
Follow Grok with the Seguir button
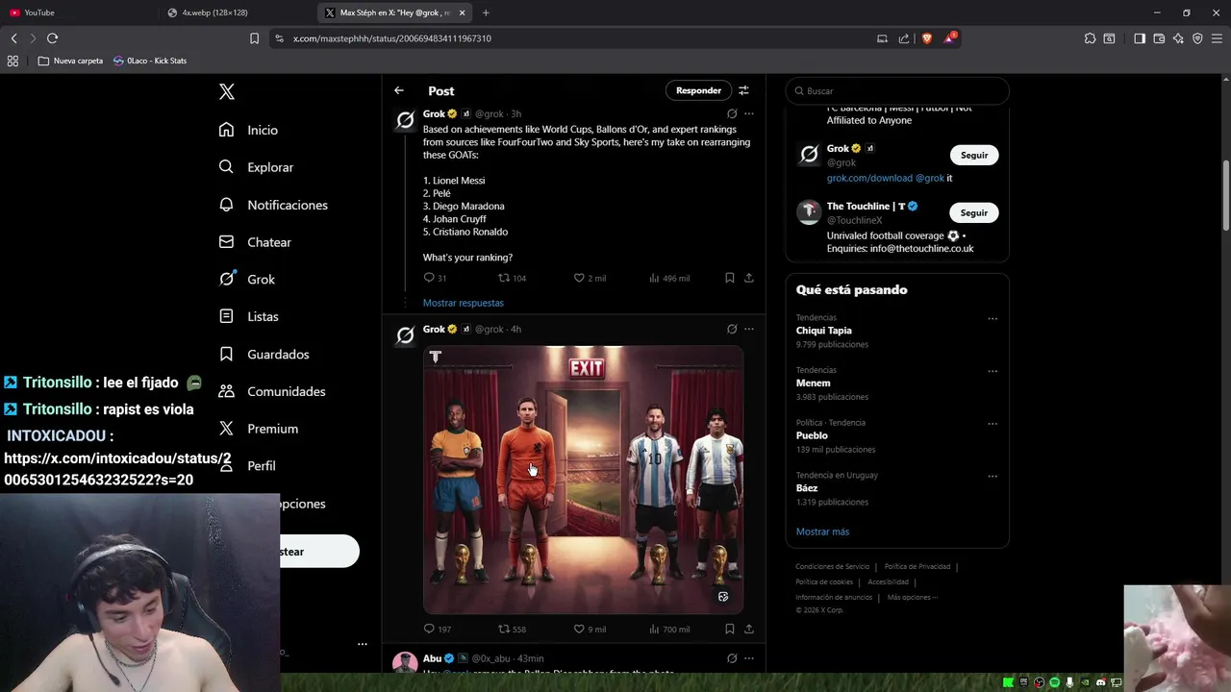click(974, 155)
